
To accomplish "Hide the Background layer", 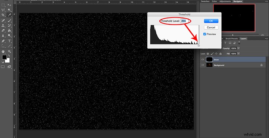I will [203, 65].
